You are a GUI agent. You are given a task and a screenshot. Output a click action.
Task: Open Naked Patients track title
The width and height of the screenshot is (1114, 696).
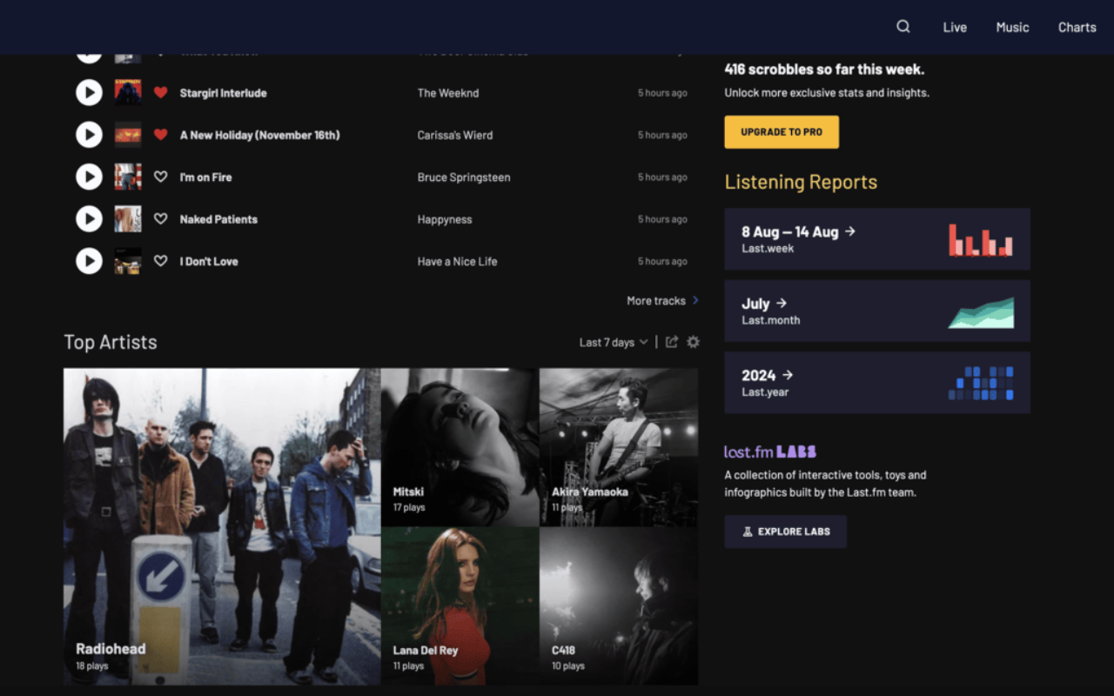pos(218,219)
